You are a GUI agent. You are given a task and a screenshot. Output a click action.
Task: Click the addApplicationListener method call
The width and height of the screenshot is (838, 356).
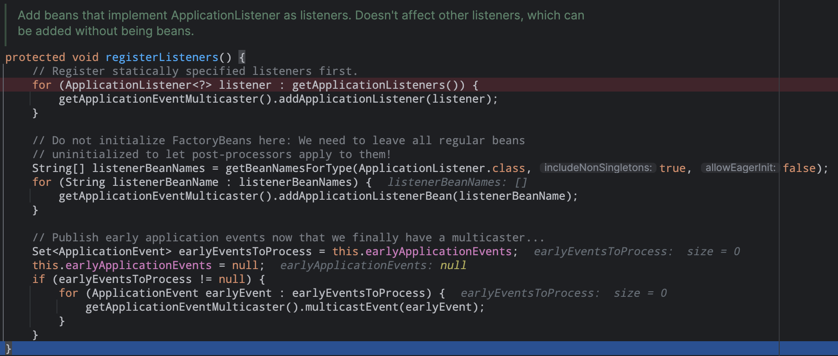pos(351,99)
